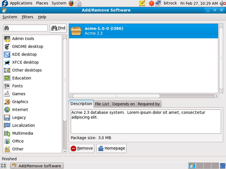The height and width of the screenshot is (169, 226).
Task: Click the sticky notes icon in top panel
Action: pos(142,3)
